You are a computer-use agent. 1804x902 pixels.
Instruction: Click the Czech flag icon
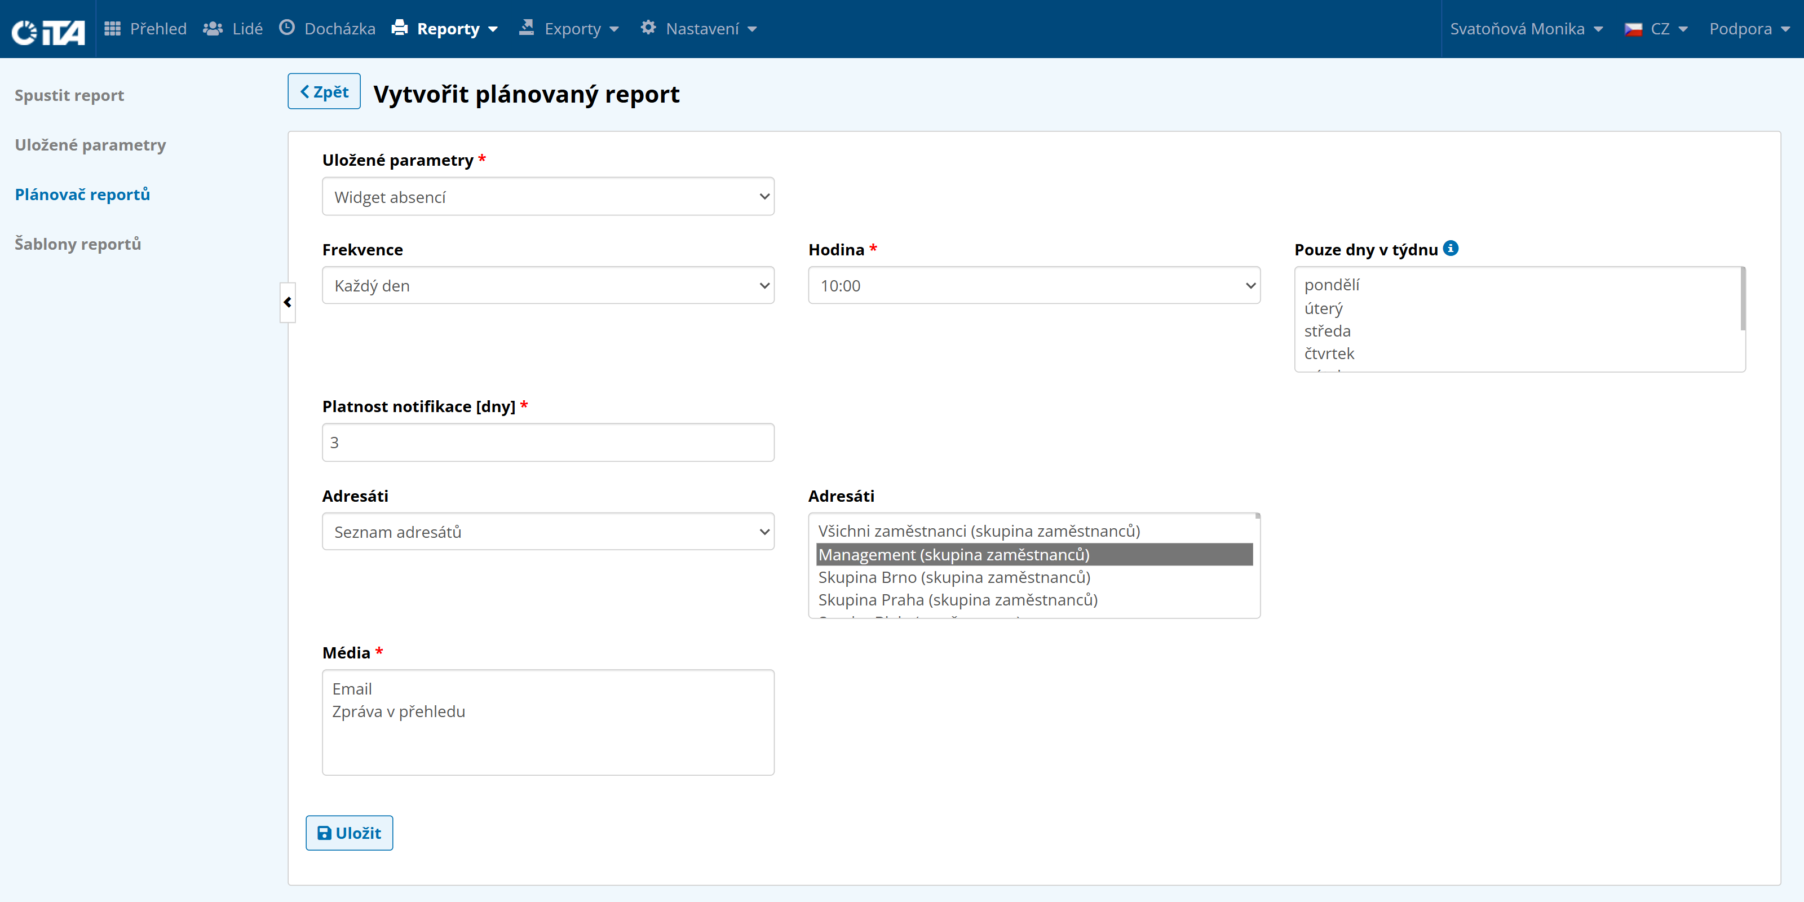point(1633,29)
